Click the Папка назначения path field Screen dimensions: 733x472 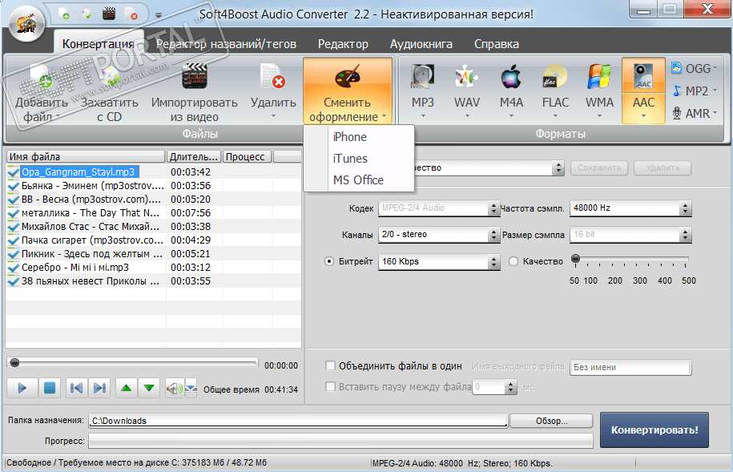pos(298,421)
